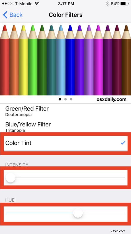This screenshot has height=234, width=131.
Task: Tap the battery indicator icon
Action: [x=125, y=4]
